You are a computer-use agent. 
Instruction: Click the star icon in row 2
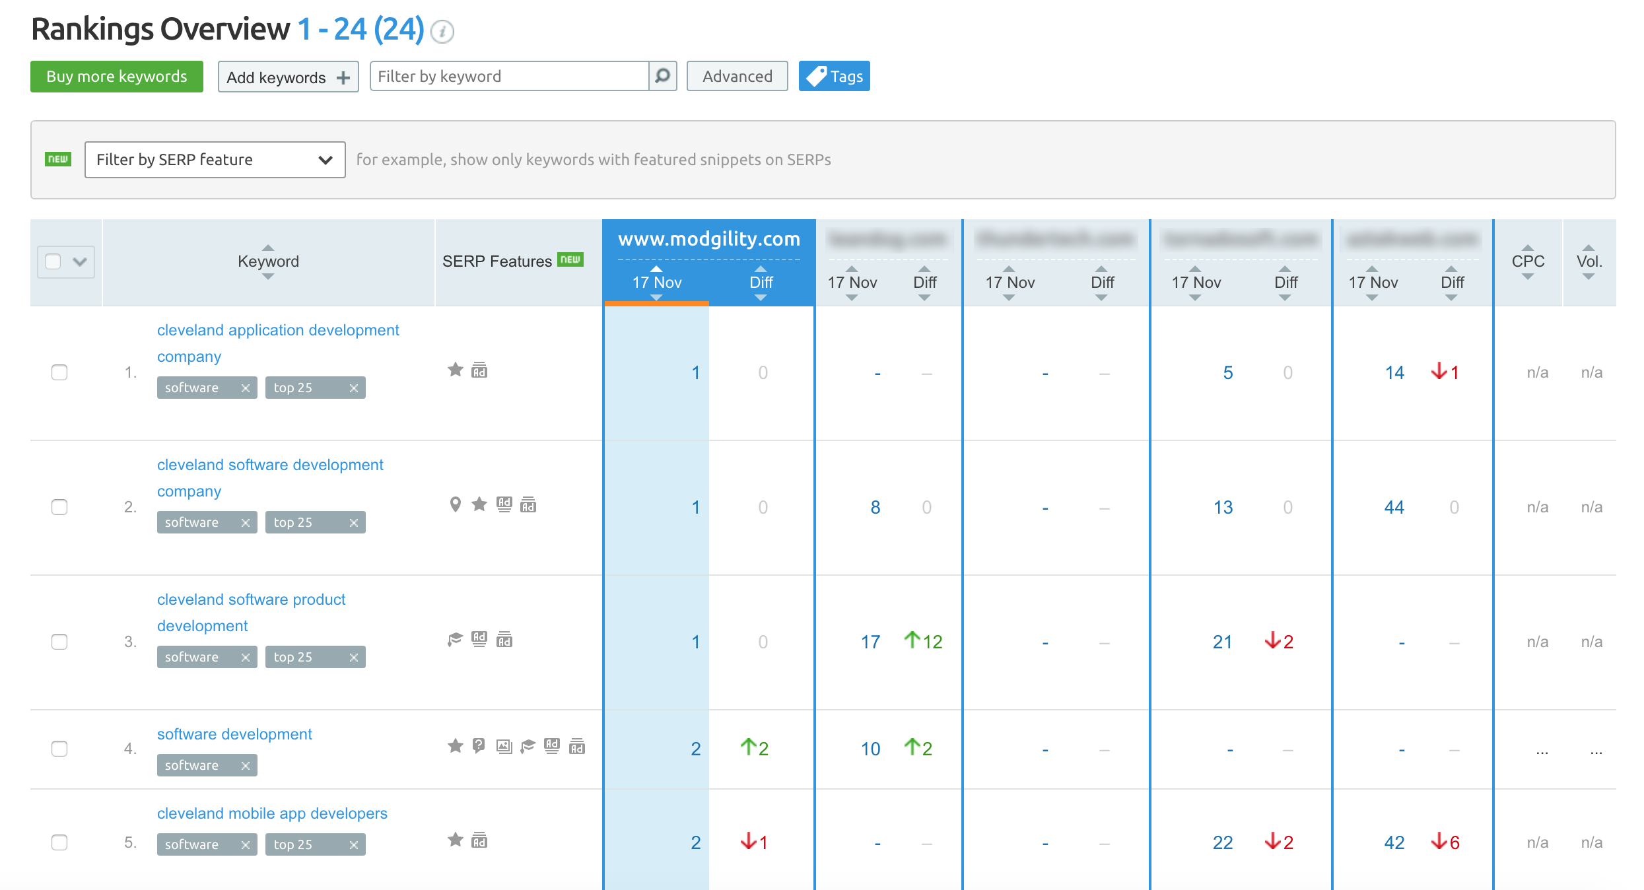pos(479,504)
